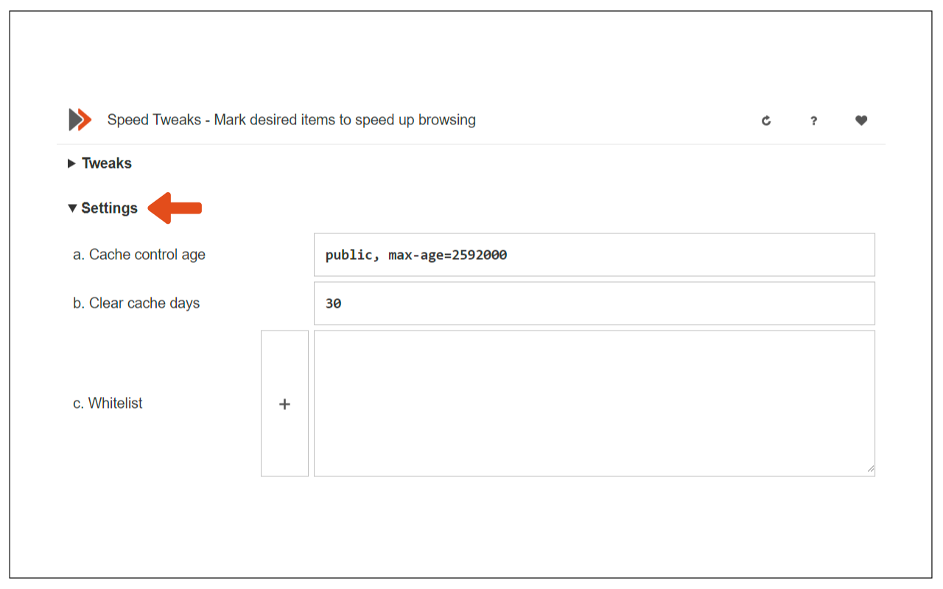Click the Speed Tweaks orange arrow logo
Image resolution: width=943 pixels, height=589 pixels.
[x=80, y=119]
